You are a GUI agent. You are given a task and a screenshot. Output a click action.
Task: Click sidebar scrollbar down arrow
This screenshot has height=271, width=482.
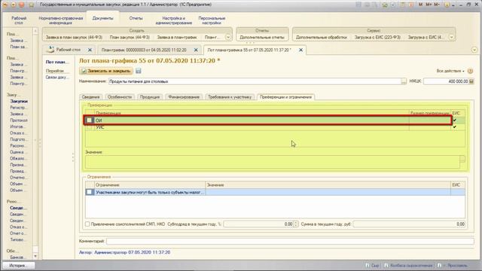pyautogui.click(x=35, y=256)
